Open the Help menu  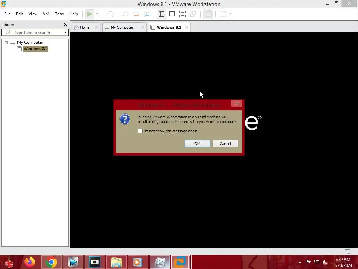tap(73, 14)
